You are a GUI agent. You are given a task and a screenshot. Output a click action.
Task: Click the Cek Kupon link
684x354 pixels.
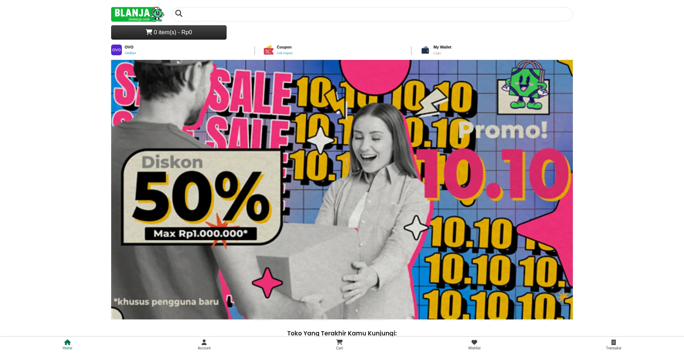pyautogui.click(x=285, y=53)
